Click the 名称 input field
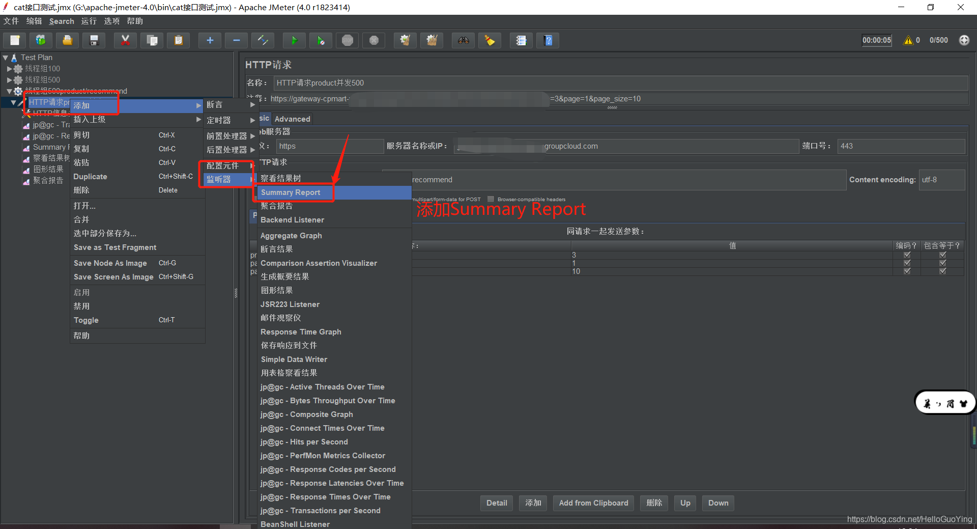This screenshot has width=977, height=529. coord(621,83)
